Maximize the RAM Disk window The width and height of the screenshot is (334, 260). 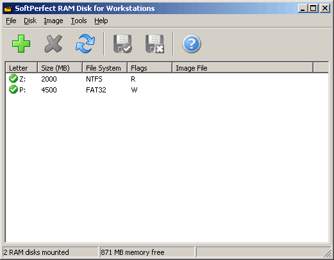313,8
